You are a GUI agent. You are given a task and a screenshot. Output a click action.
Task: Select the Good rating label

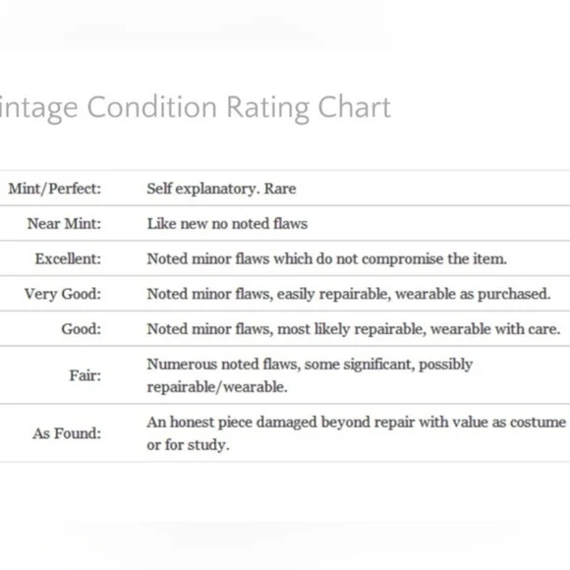point(81,329)
